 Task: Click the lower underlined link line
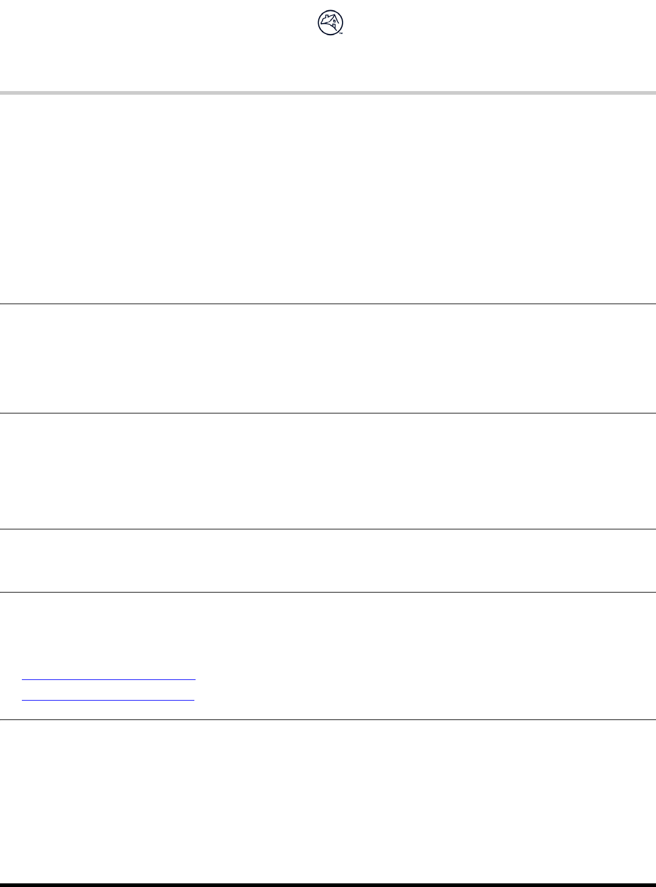pyautogui.click(x=108, y=700)
